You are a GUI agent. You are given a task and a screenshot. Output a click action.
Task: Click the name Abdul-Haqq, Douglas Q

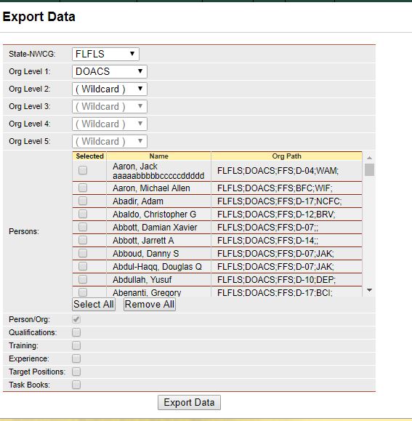tap(157, 267)
